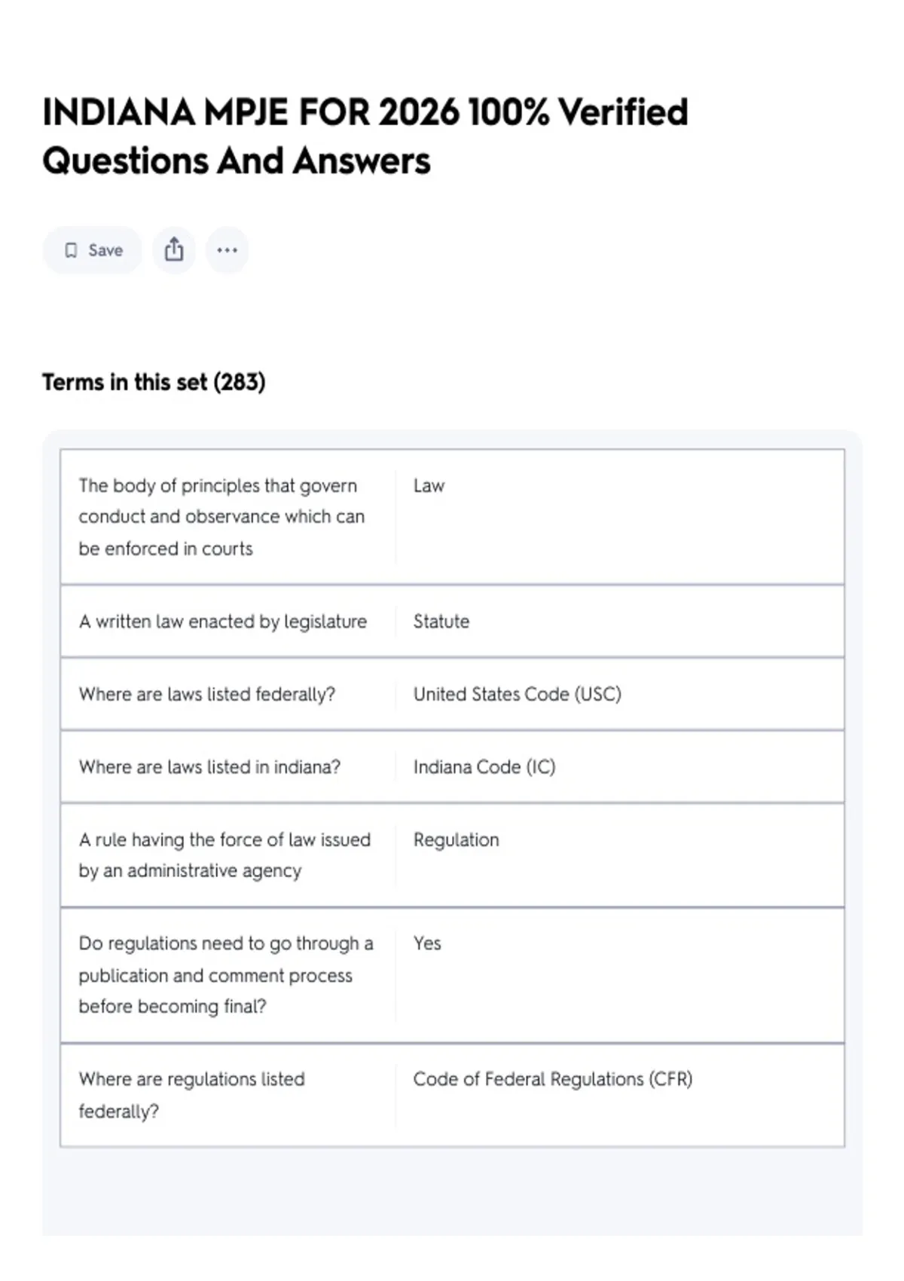Image resolution: width=904 pixels, height=1281 pixels.
Task: Select the publication and comment process question
Action: [x=226, y=975]
